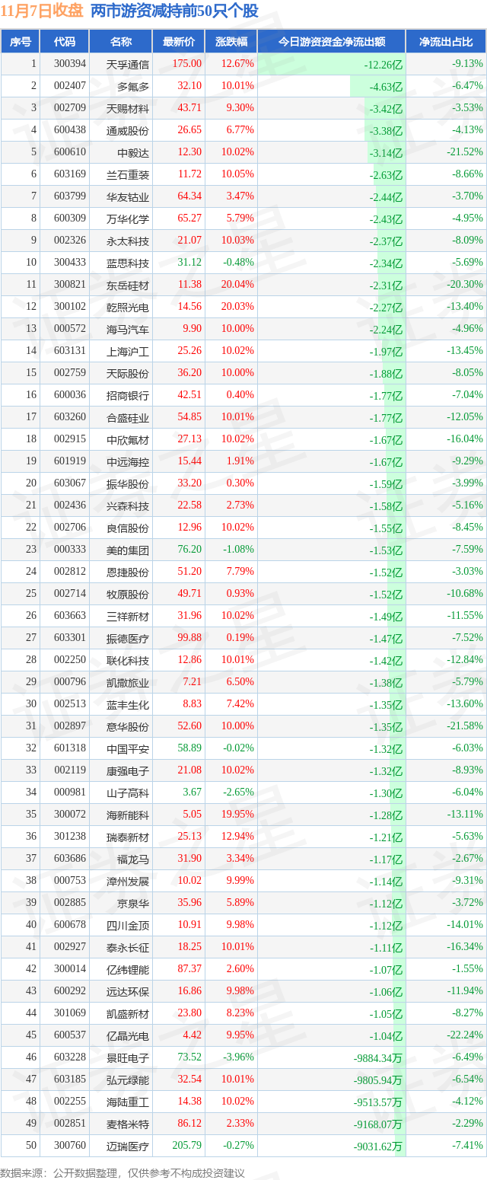Select stock name 海陆重工
Viewport: 487px width, 1180px height.
pos(128,1102)
